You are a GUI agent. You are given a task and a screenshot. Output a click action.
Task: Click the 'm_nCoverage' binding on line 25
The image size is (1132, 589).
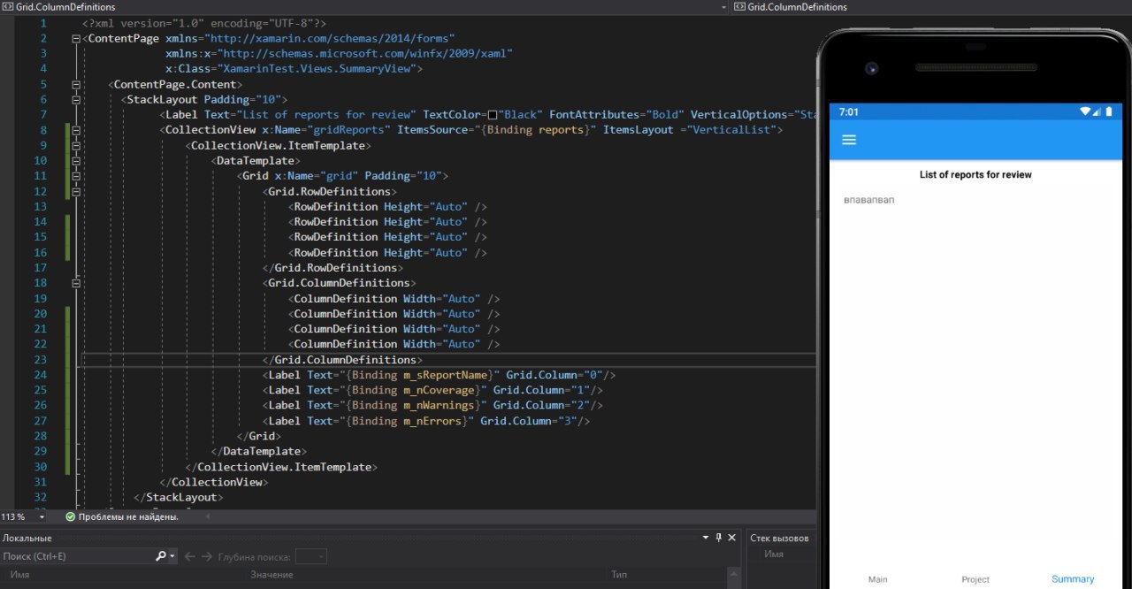[x=439, y=390]
